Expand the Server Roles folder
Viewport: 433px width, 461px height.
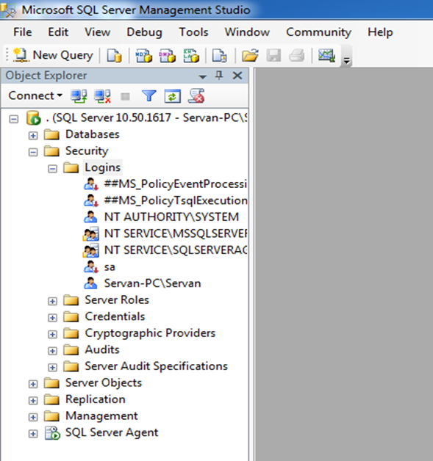coord(52,301)
